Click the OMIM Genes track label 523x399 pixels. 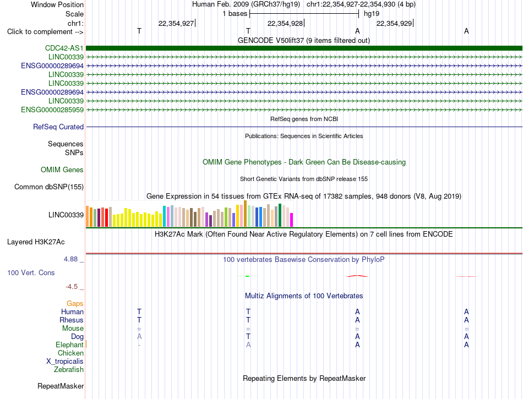62,170
